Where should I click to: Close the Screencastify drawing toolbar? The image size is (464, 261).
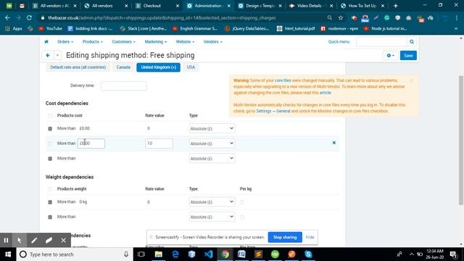(x=63, y=240)
